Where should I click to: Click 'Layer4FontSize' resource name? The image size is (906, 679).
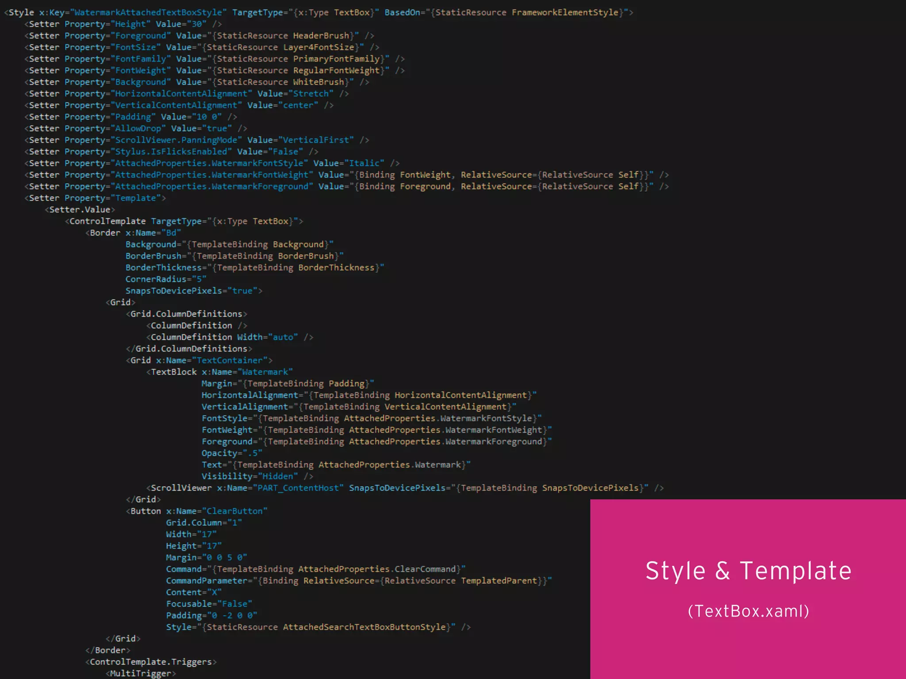point(319,47)
